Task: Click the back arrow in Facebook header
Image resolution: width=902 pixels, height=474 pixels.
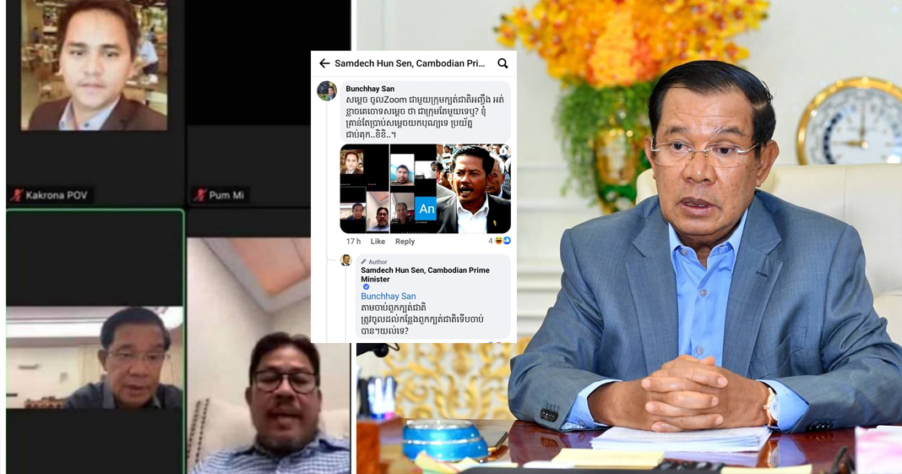Action: (324, 63)
